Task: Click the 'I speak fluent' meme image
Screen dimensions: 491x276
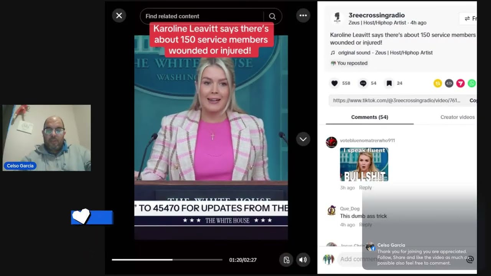Action: (364, 164)
